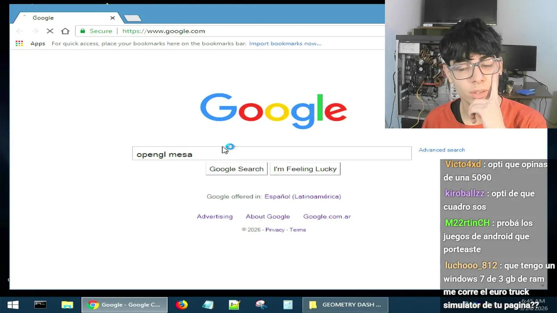Close the Google tab
This screenshot has height=313, width=557.
[112, 18]
